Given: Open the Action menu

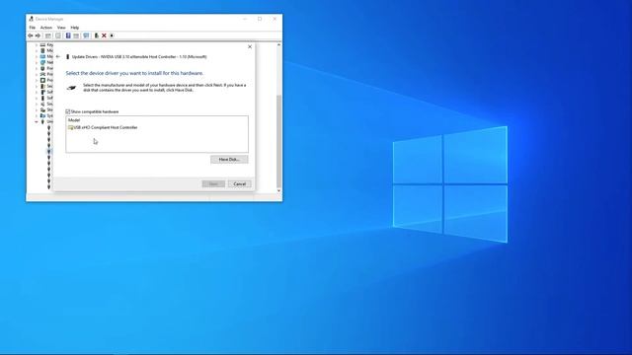Looking at the screenshot, I should point(46,28).
